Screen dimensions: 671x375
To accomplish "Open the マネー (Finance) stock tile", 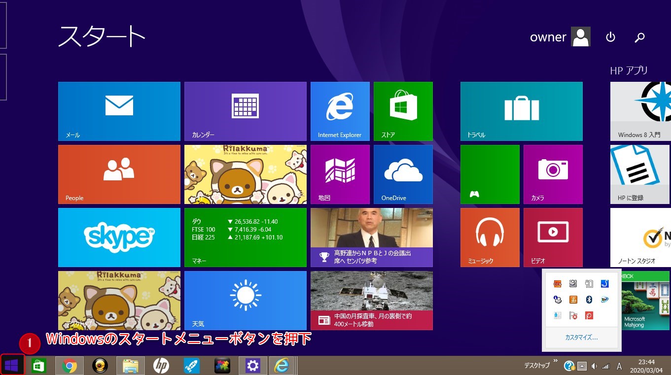I will point(246,238).
